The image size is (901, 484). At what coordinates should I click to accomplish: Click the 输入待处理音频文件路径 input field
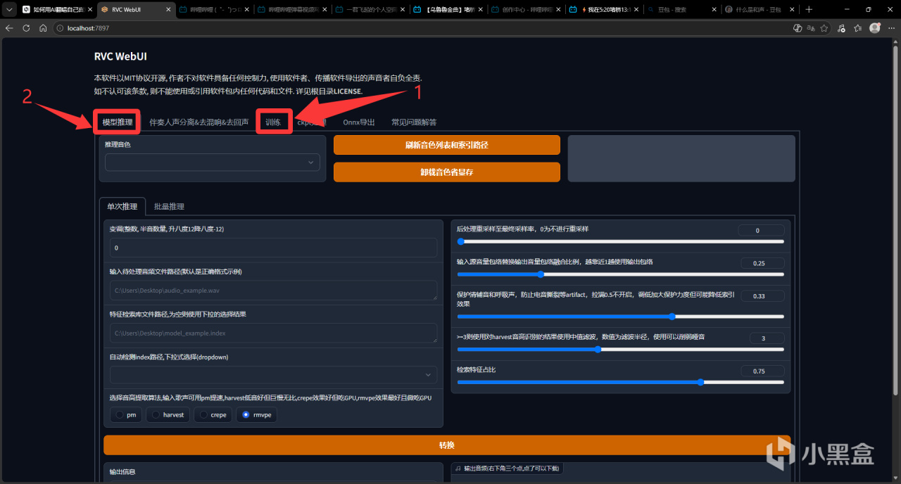click(x=273, y=290)
